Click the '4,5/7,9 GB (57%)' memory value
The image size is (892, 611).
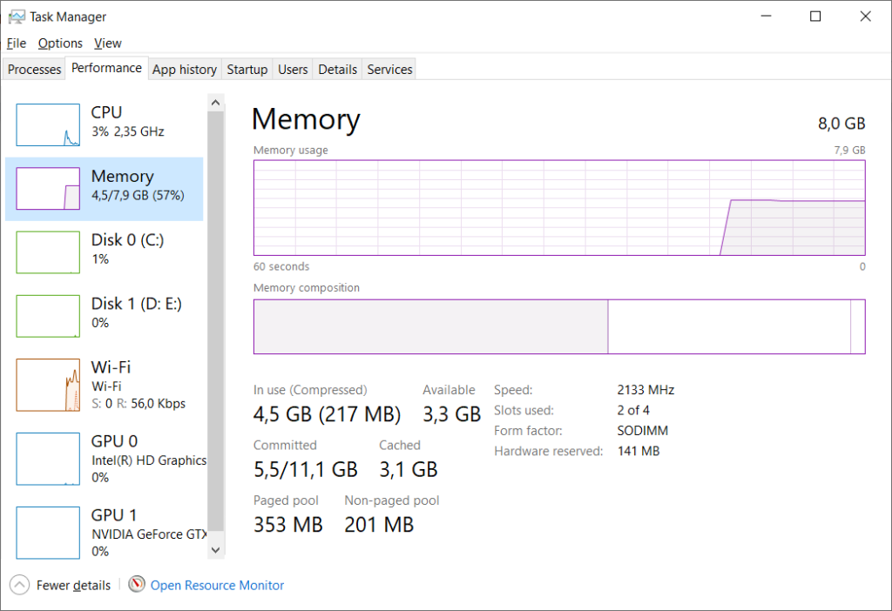tap(138, 196)
